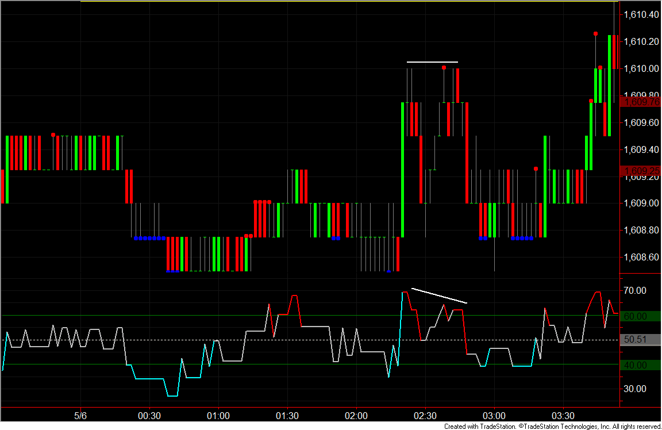Screen dimensions: 662x430
Task: Click the 03:00 time axis label
Action: tap(494, 416)
